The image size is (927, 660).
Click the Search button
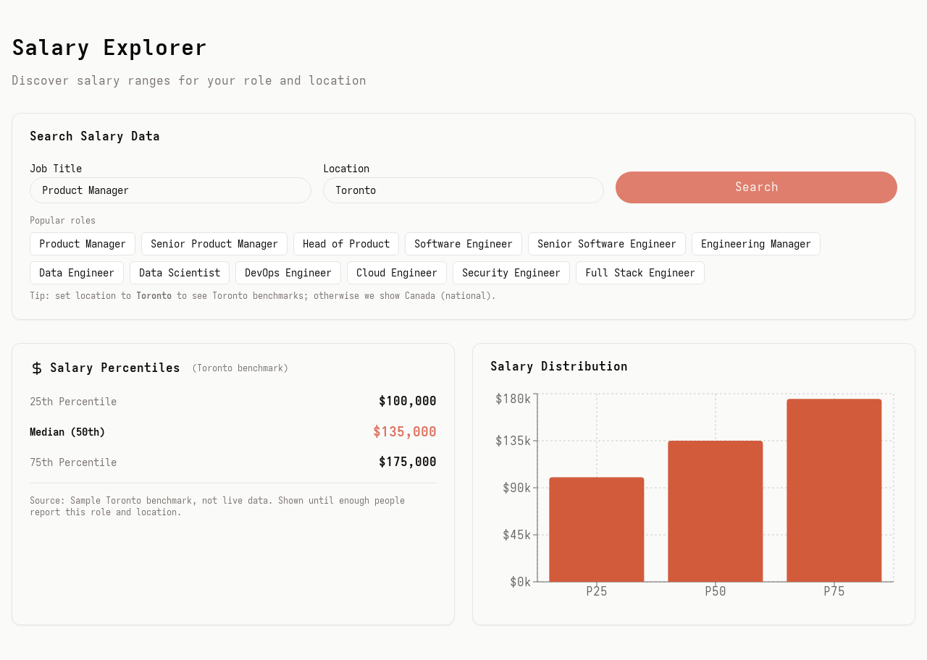coord(756,187)
